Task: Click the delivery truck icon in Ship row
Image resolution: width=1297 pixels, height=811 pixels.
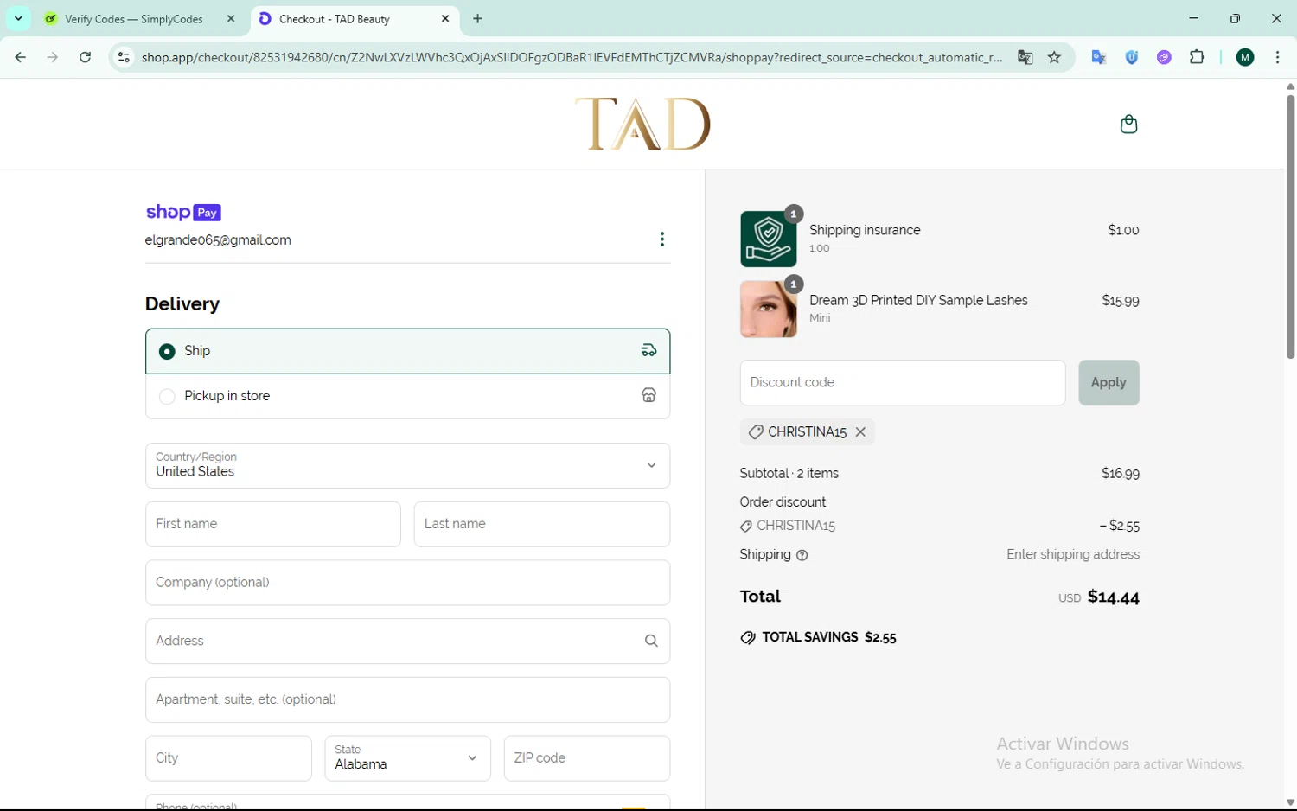Action: click(648, 350)
